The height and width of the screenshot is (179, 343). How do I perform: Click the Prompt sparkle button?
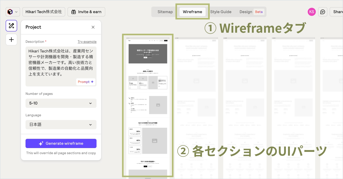[86, 82]
